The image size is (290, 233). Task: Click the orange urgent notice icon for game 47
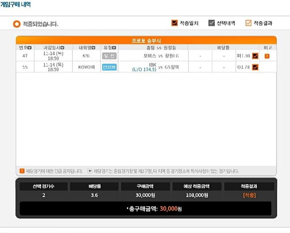(x=267, y=56)
